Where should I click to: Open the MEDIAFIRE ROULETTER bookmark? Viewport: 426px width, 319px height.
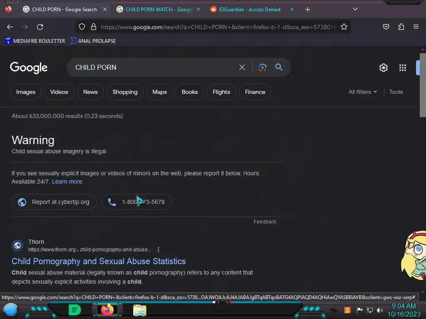[x=35, y=41]
